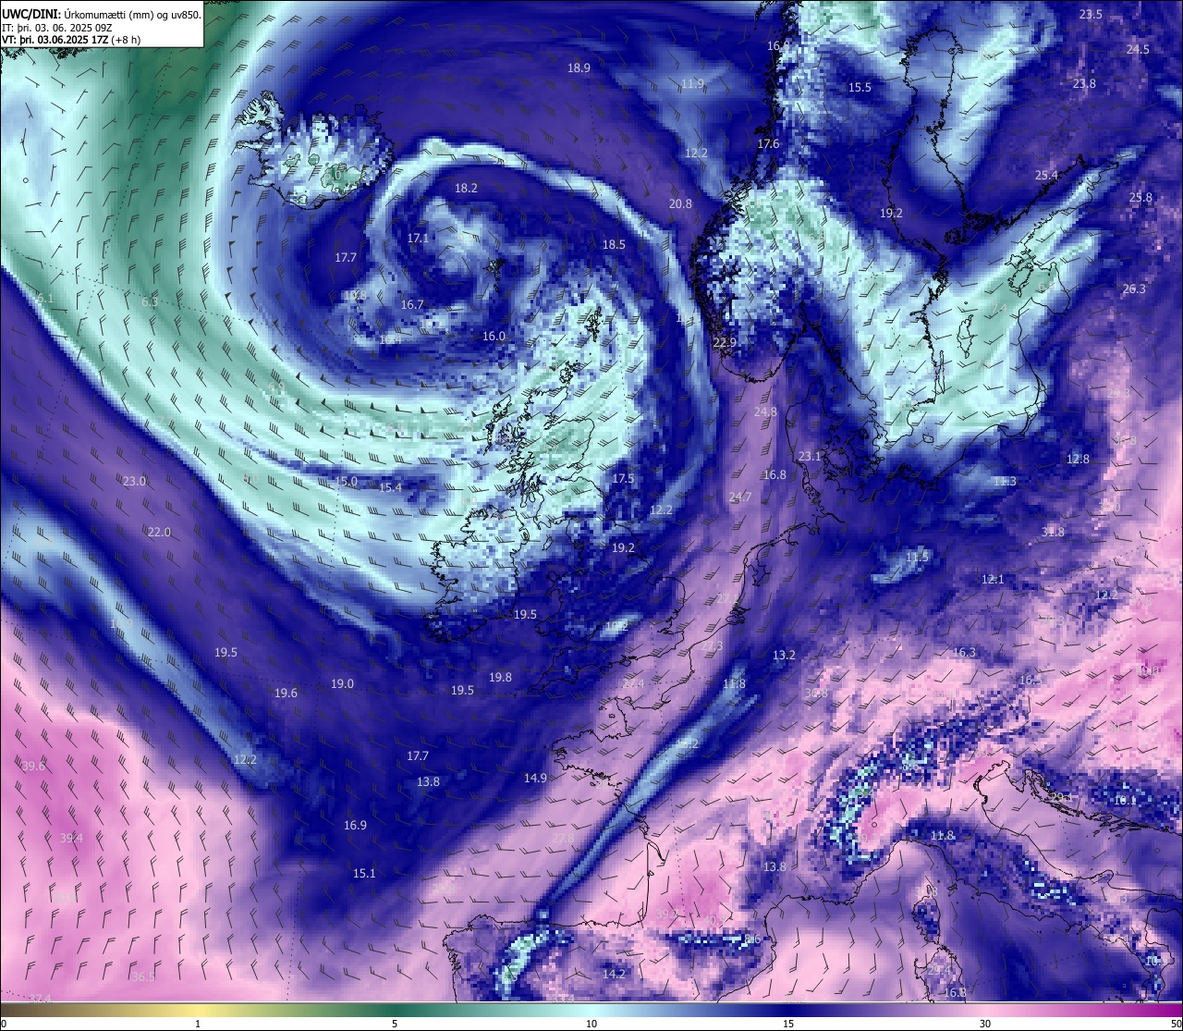Click the colorbar tick label 50

pyautogui.click(x=1176, y=1024)
